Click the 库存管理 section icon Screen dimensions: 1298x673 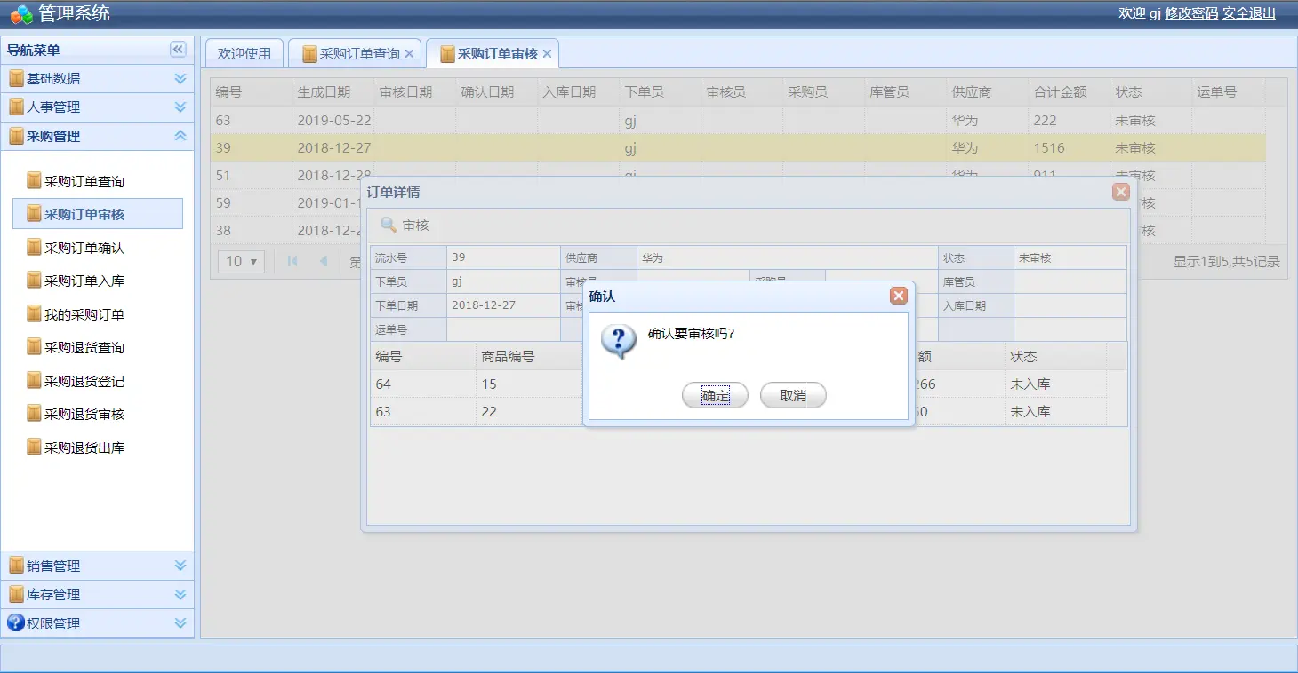coord(16,595)
